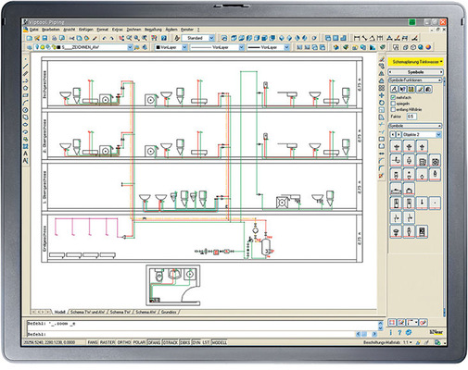Image resolution: width=468 pixels, height=370 pixels.
Task: Click the Cut scissors icon
Action: (71, 38)
